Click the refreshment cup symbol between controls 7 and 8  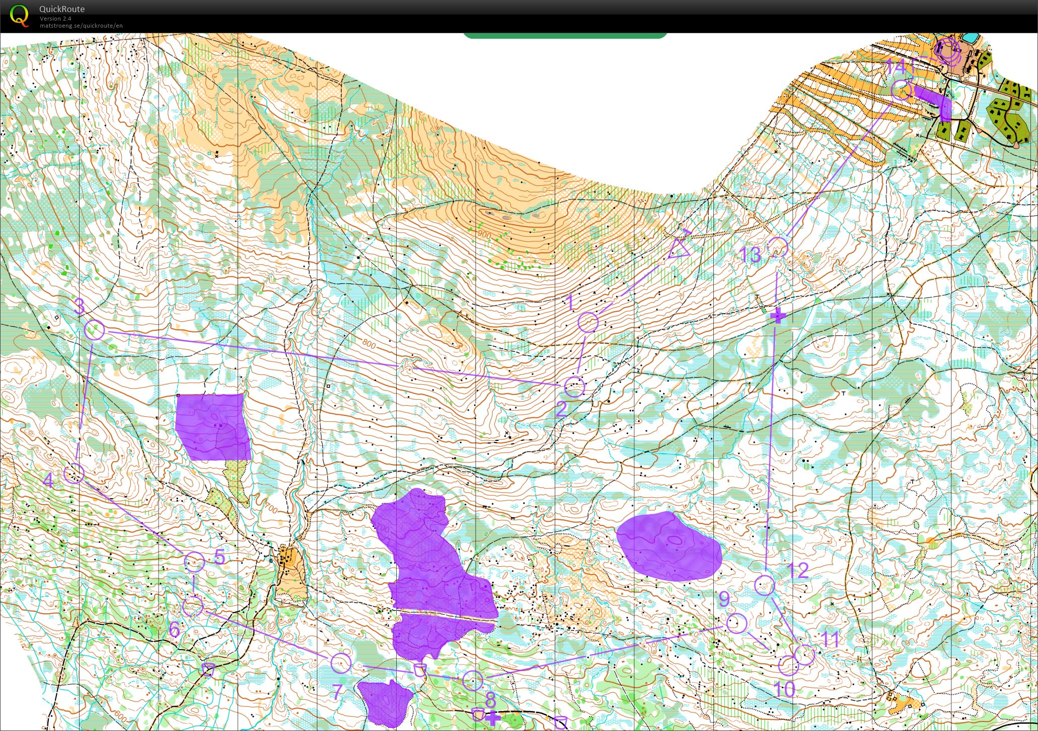click(x=420, y=670)
